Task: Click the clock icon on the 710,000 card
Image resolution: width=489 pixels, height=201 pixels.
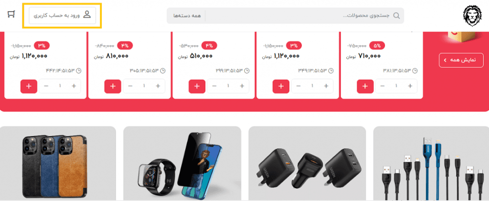Action: (x=415, y=71)
